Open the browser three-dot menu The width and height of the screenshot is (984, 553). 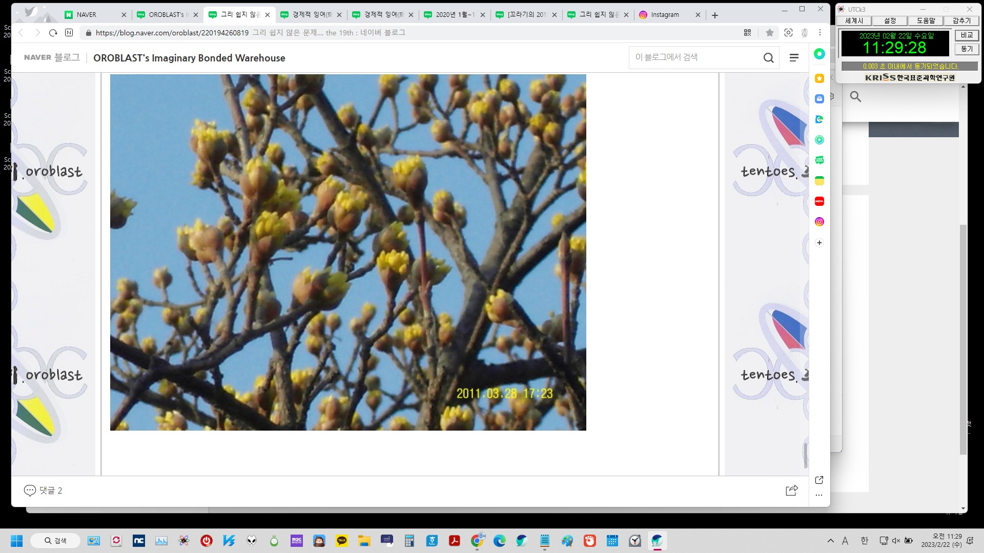[820, 33]
